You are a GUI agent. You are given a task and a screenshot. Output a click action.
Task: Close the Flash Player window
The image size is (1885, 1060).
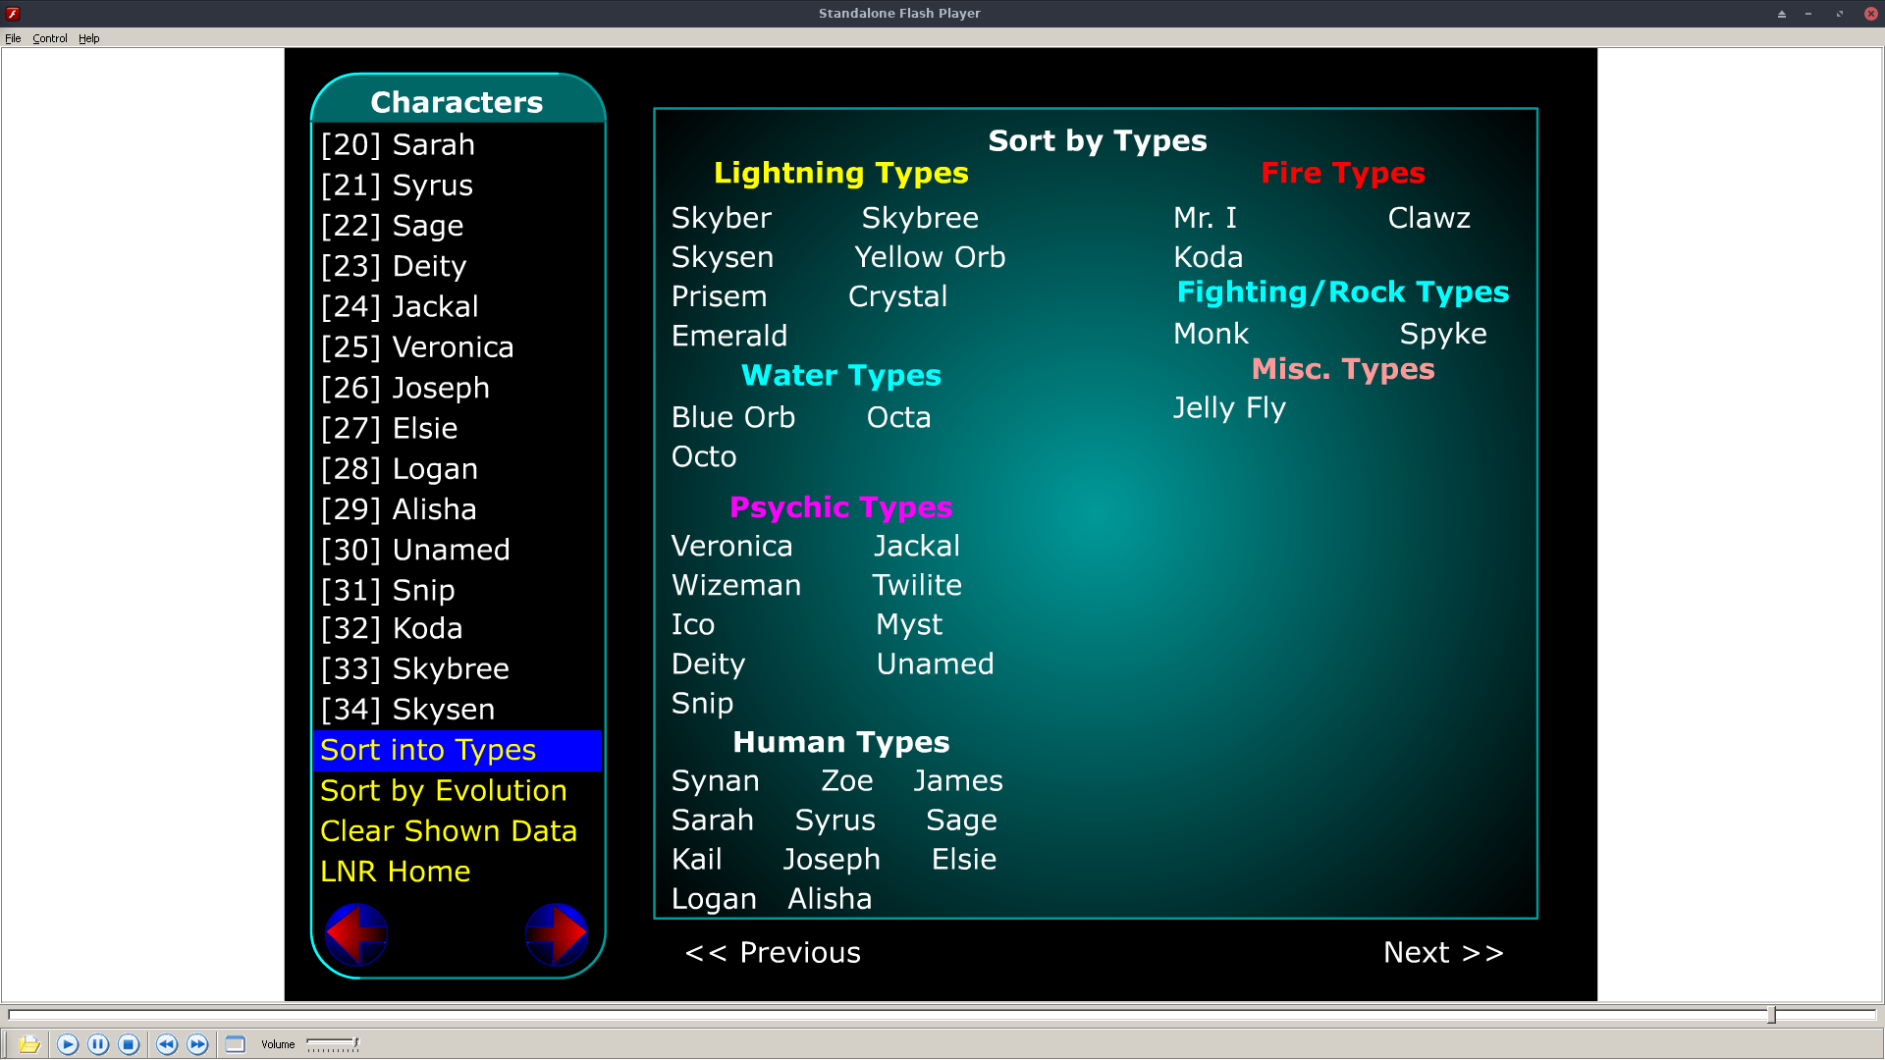coord(1871,13)
